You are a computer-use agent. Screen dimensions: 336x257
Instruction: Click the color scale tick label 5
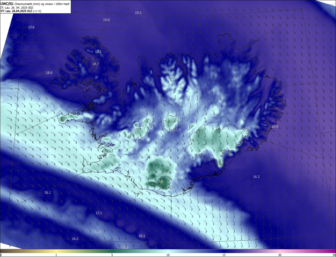(x=112, y=255)
